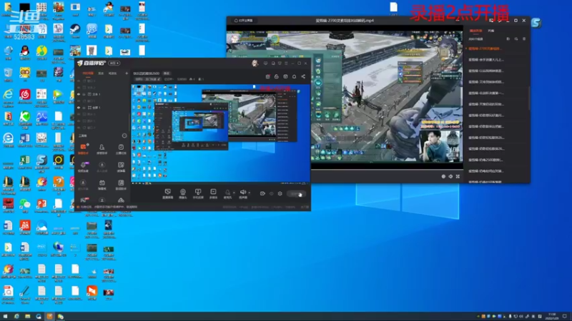Screen dimensions: 572x321
Task: Switch to the second scene tab
Action: [101, 73]
